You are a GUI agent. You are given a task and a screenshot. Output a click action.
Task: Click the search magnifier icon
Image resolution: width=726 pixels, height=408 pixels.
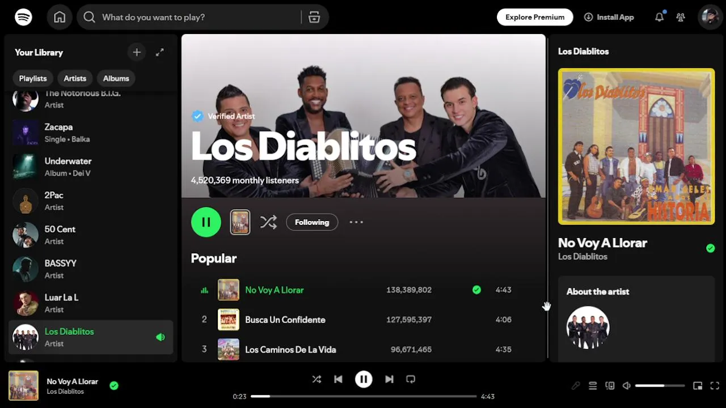(89, 17)
